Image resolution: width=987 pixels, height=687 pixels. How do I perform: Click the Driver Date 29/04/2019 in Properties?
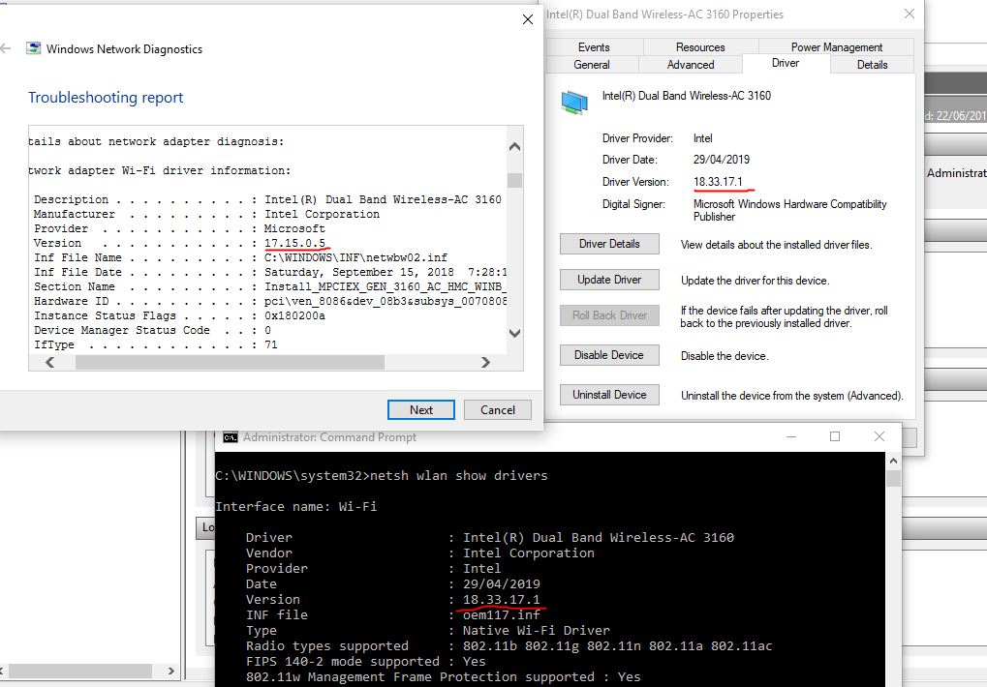[722, 160]
